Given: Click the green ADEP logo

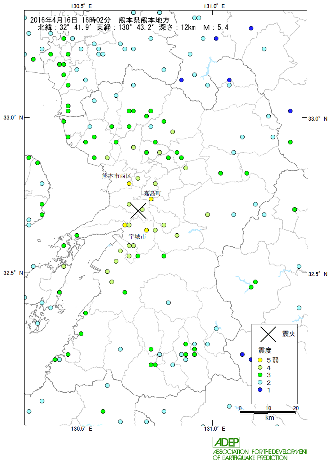Looking at the screenshot, I should pos(227,442).
